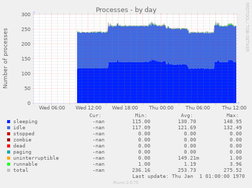Viewport: 252px width, 188px height.
Task: Click runnable average value 1.19
Action: coord(190,164)
